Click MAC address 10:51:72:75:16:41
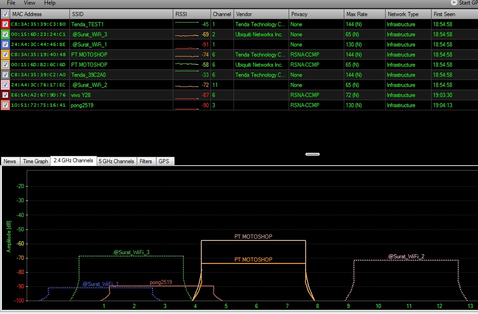 (39, 105)
